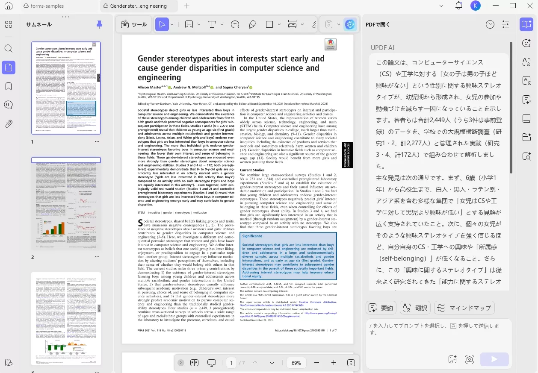Click the screenshot camera icon in chat
The image size is (538, 373).
coord(470,359)
